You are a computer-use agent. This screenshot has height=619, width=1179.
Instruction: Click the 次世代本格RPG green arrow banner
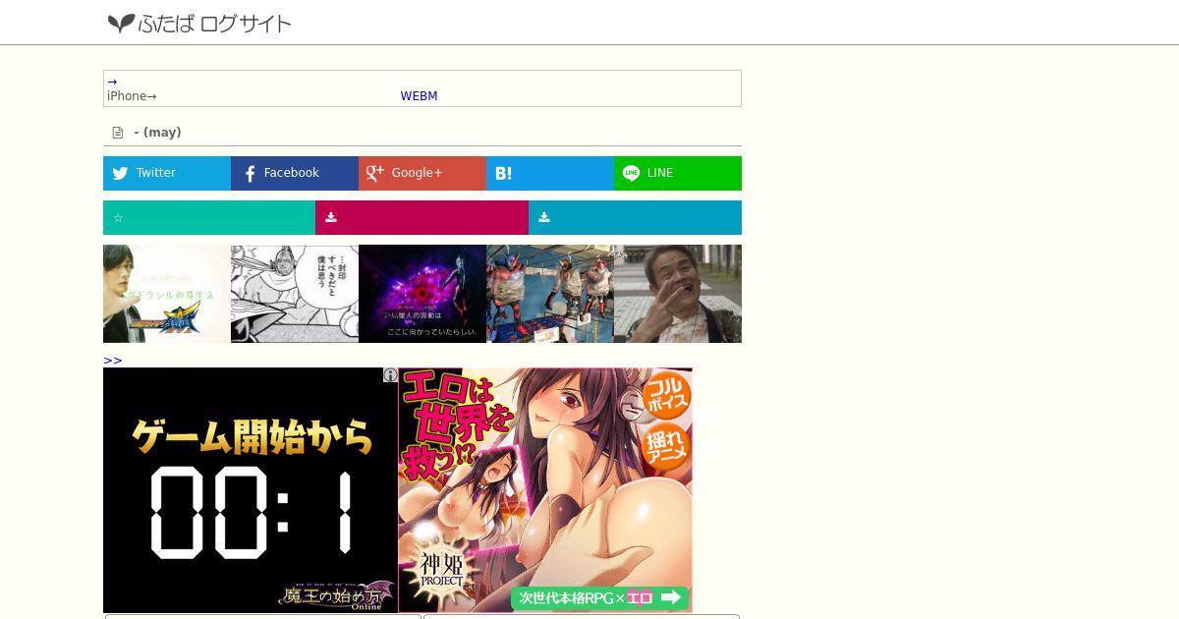click(598, 597)
